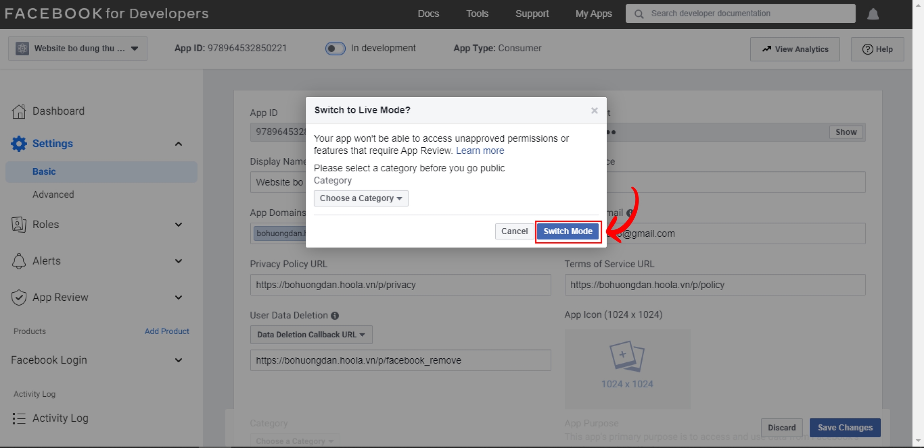Click the Learn more link
The width and height of the screenshot is (924, 448).
click(480, 151)
